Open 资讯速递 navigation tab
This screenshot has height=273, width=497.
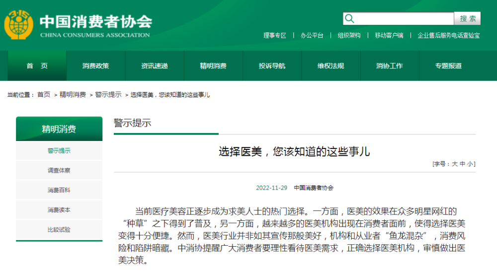(155, 66)
